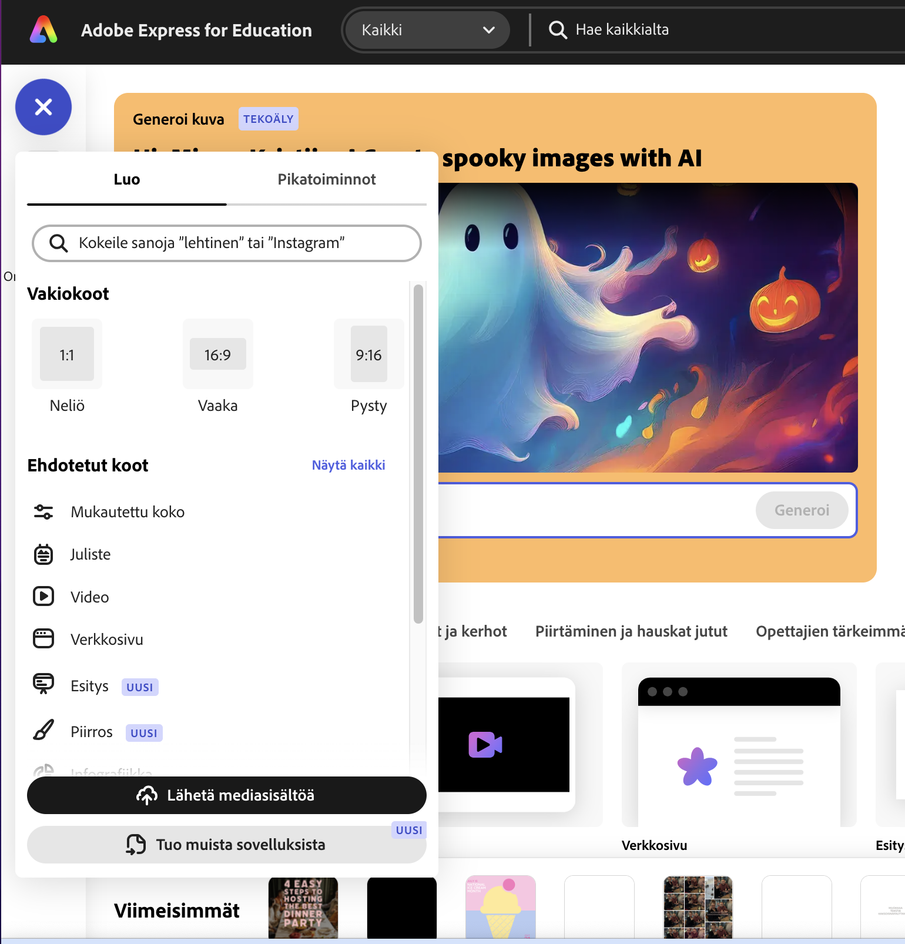Click the Piirros brush icon

[x=43, y=731]
